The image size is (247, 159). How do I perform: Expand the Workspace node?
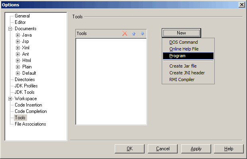pos(10,99)
